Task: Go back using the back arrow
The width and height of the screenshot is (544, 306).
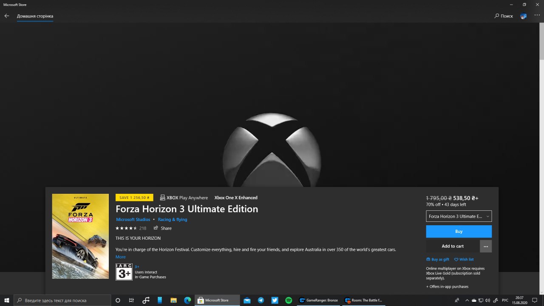Action: click(6, 16)
